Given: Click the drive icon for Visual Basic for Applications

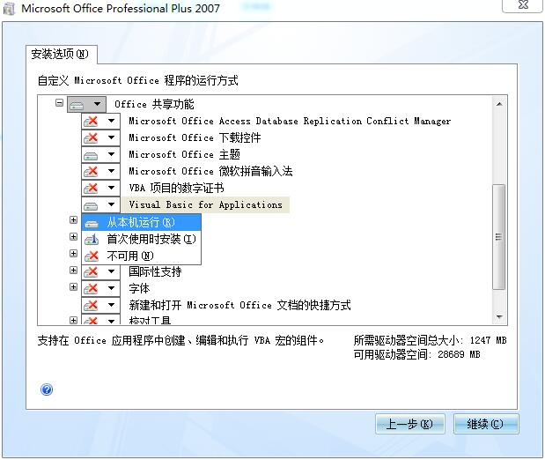Looking at the screenshot, I should coord(91,204).
